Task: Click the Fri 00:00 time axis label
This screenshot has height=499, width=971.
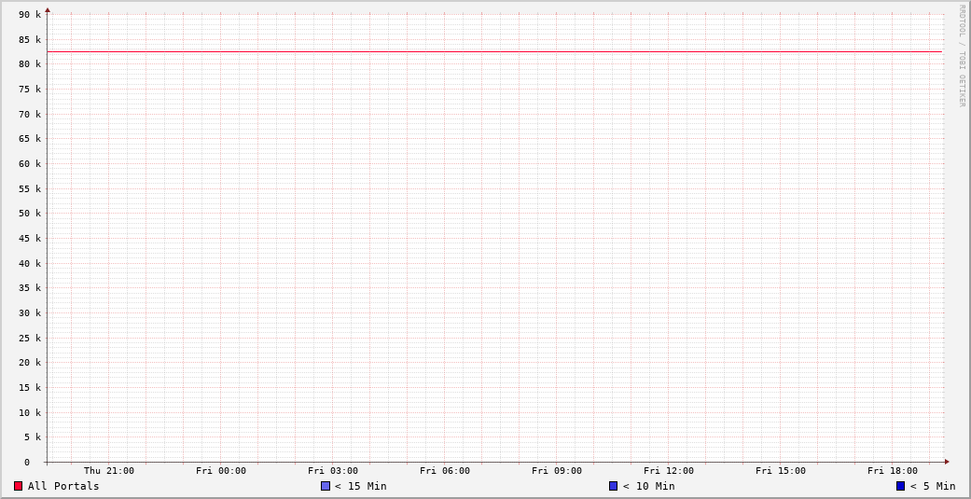Action: click(x=221, y=471)
